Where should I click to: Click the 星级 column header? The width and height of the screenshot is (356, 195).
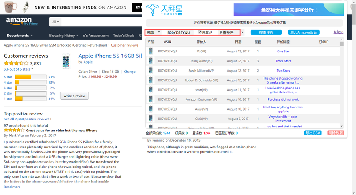258,42
